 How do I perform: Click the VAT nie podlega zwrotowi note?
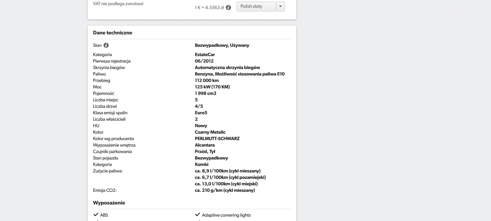click(118, 4)
